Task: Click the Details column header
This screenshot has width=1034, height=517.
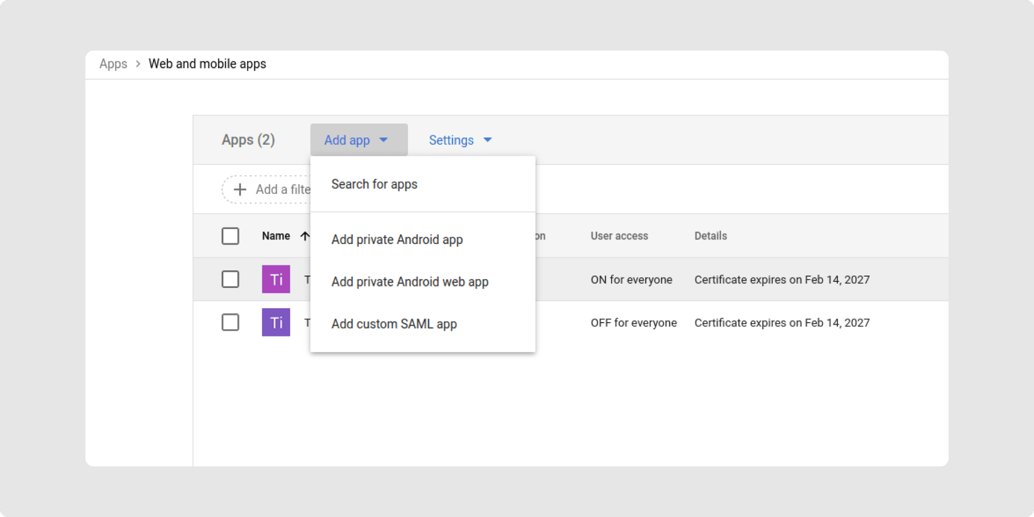Action: 710,236
